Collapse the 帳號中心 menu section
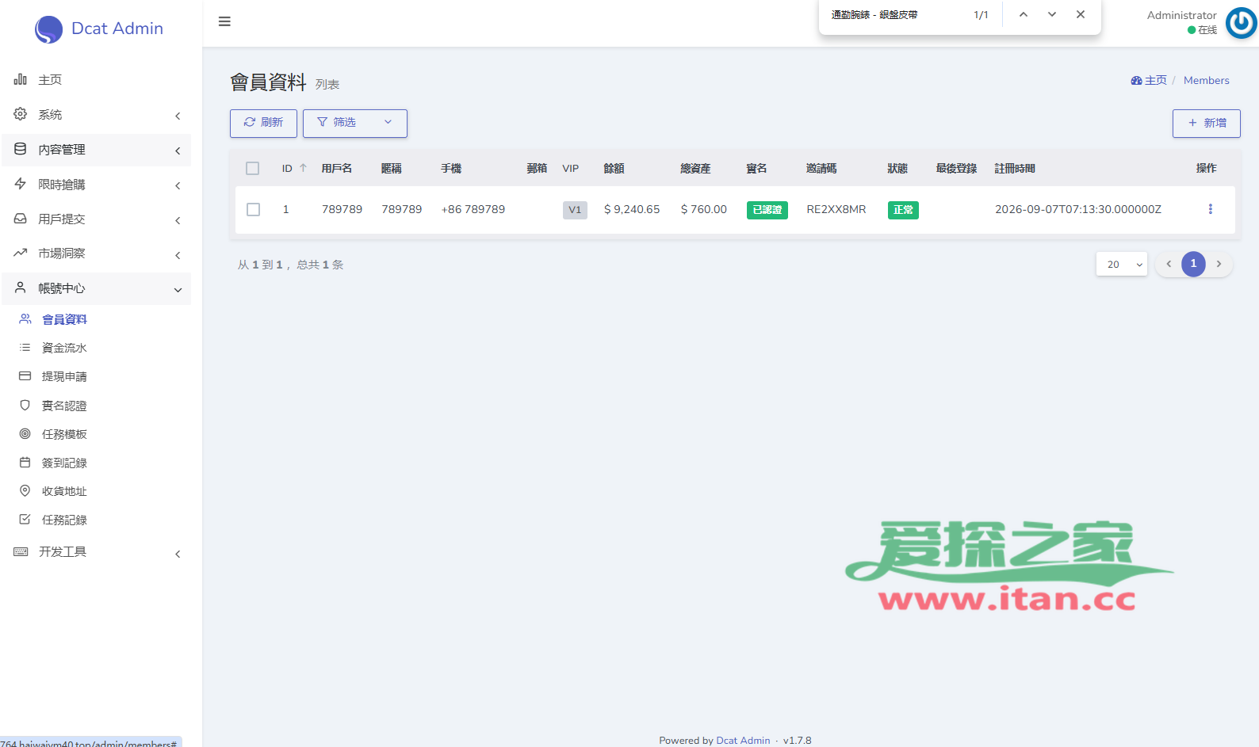 point(97,288)
